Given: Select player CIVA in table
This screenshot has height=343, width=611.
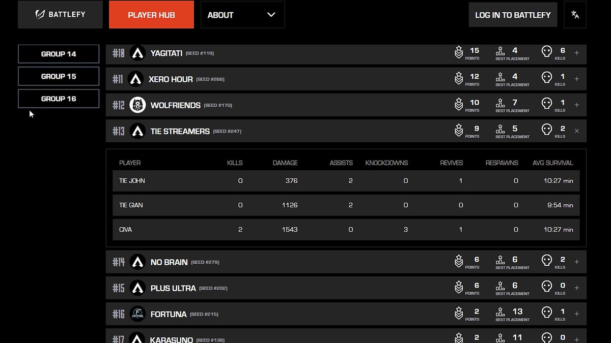Looking at the screenshot, I should (125, 230).
